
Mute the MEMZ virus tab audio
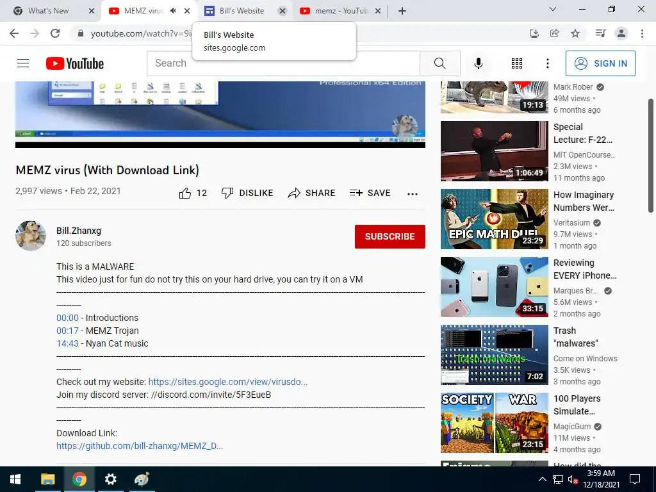[173, 11]
